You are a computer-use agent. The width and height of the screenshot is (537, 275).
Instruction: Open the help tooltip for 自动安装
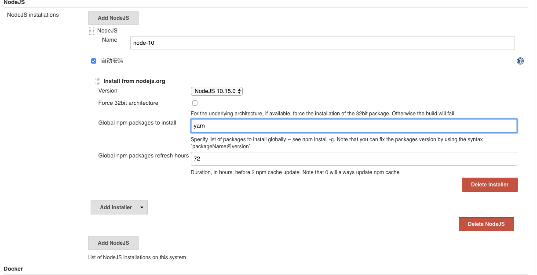coord(520,61)
